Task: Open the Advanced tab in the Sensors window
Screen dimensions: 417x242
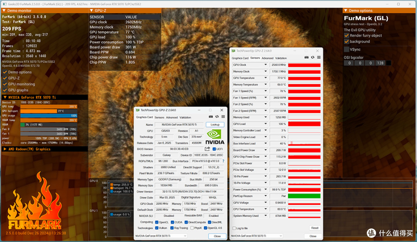Action: (268, 58)
